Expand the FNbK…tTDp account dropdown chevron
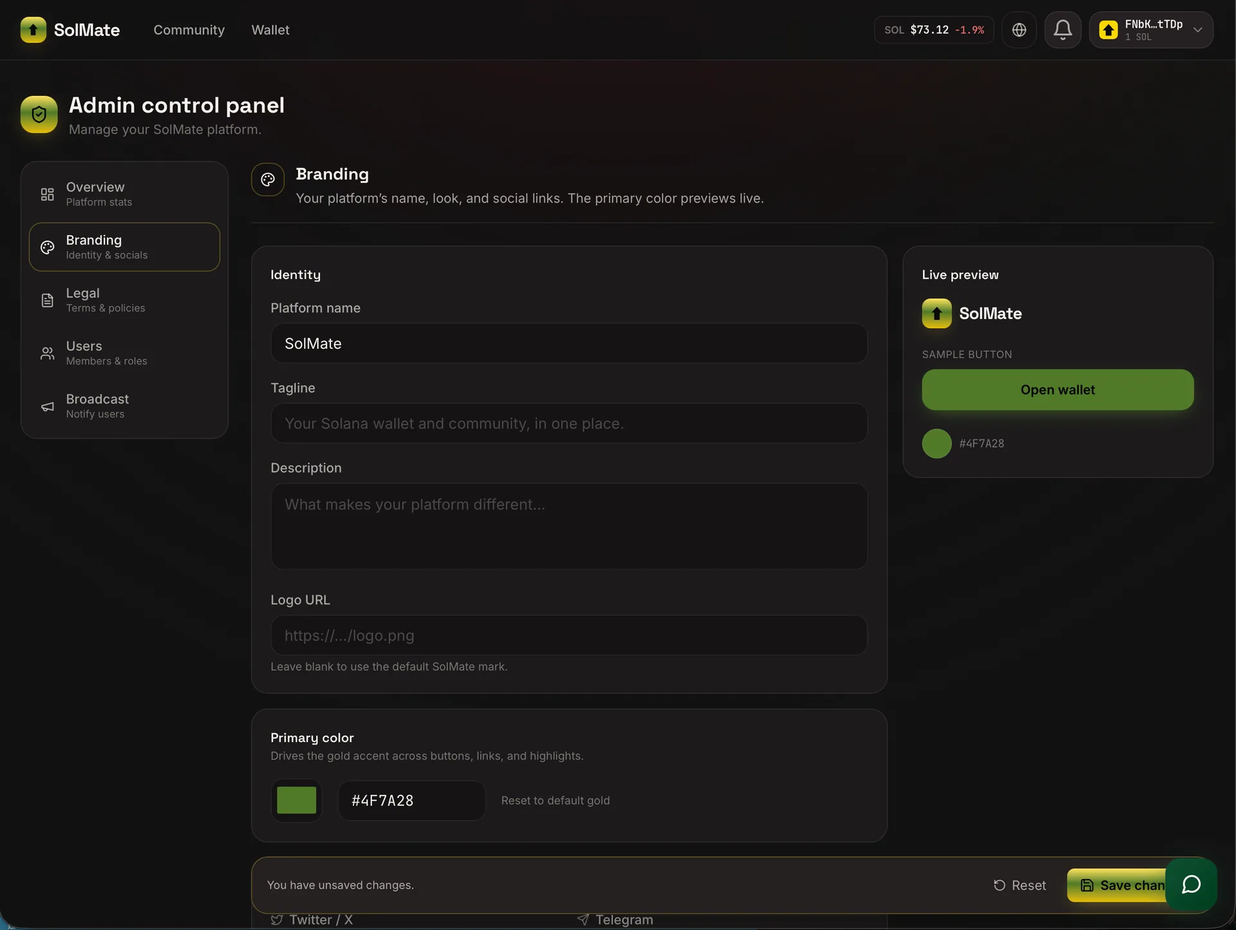The image size is (1236, 930). [1197, 30]
